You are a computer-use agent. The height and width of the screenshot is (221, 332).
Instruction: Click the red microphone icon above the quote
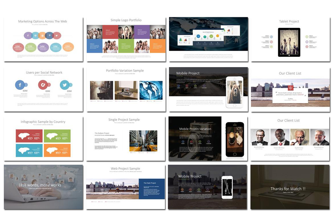point(290,88)
